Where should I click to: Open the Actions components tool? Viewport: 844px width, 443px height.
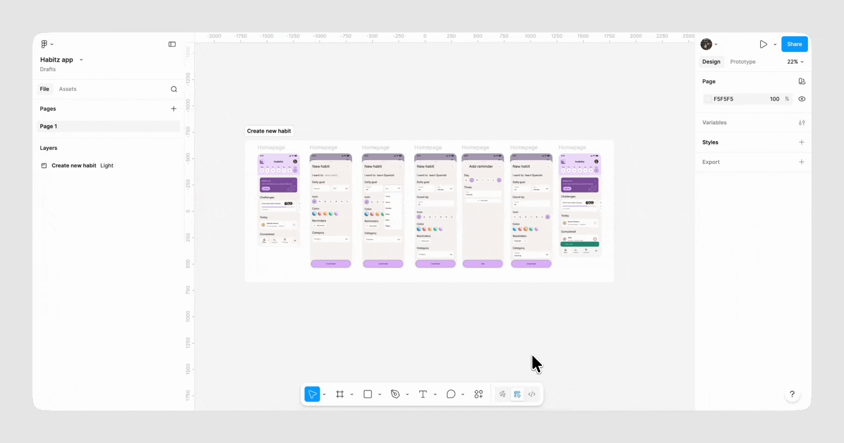pyautogui.click(x=479, y=394)
